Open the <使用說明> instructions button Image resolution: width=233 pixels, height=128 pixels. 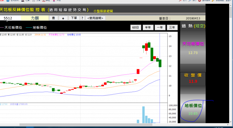(x=95, y=18)
